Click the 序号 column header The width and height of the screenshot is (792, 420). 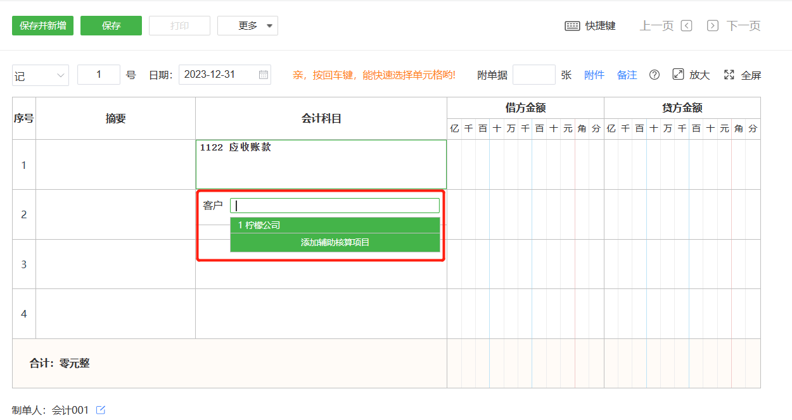24,118
